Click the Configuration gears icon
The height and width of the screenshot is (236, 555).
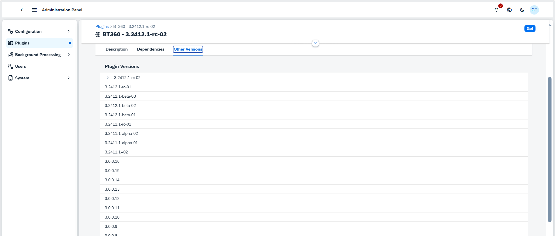point(10,31)
